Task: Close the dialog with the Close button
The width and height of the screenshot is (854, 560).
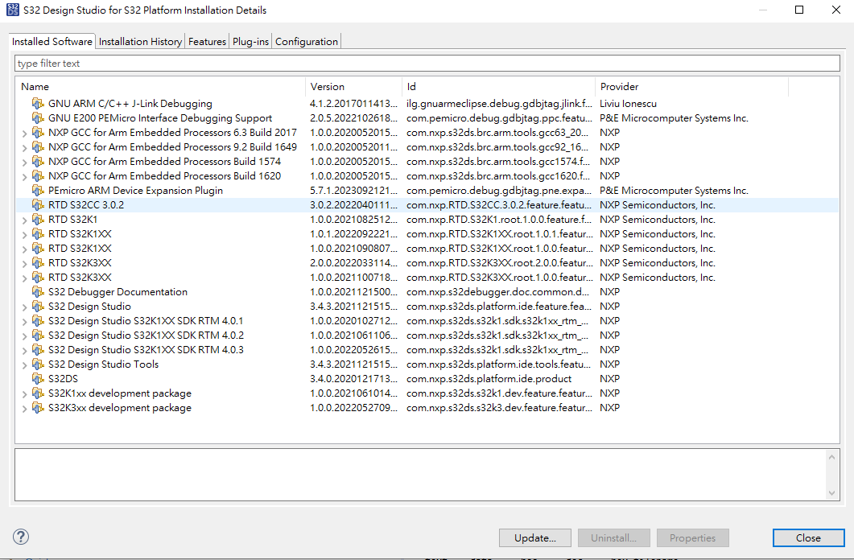Action: [808, 537]
